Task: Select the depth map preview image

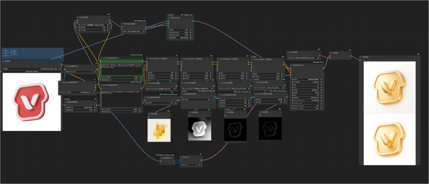Action: 200,129
